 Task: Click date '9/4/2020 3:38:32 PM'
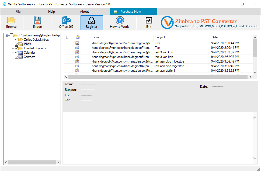(x=225, y=71)
